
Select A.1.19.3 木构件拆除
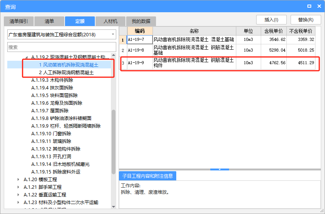coord(52,80)
